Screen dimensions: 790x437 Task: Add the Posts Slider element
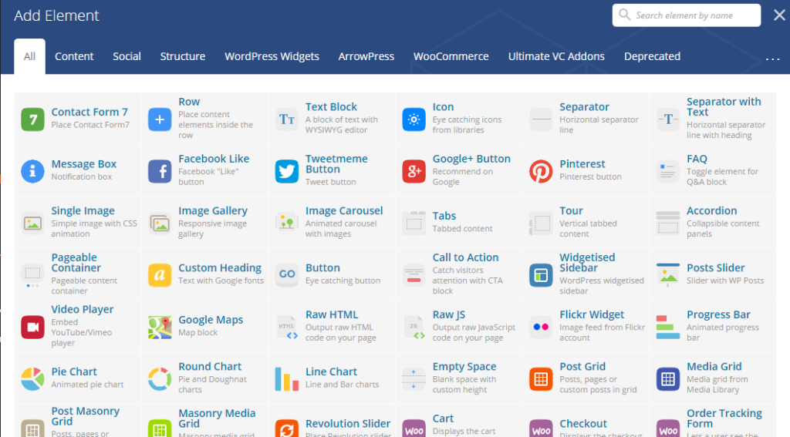click(x=713, y=274)
